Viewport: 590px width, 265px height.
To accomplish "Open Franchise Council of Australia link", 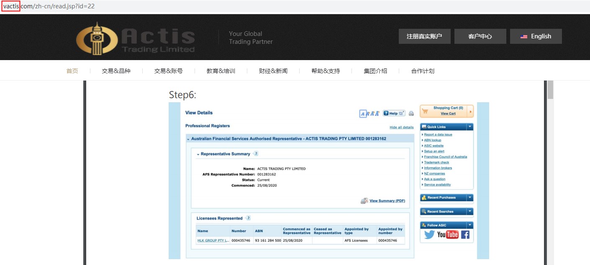I will click(446, 157).
